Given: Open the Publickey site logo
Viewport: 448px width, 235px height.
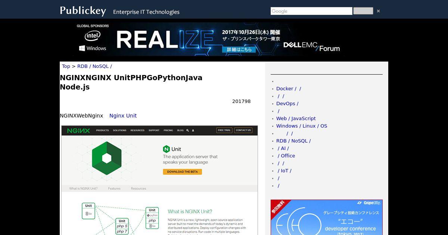Looking at the screenshot, I should click(83, 11).
